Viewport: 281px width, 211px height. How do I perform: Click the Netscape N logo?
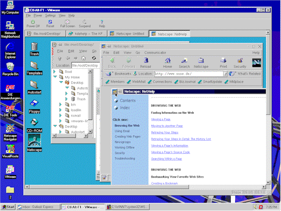click(256, 62)
